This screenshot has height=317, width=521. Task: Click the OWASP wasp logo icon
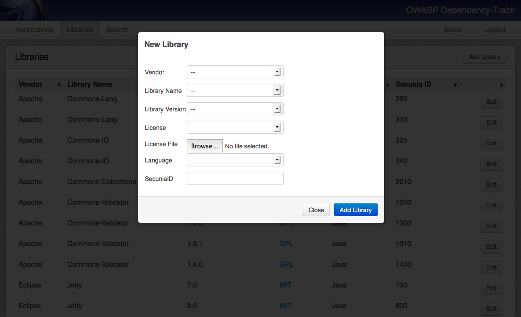[x=22, y=10]
